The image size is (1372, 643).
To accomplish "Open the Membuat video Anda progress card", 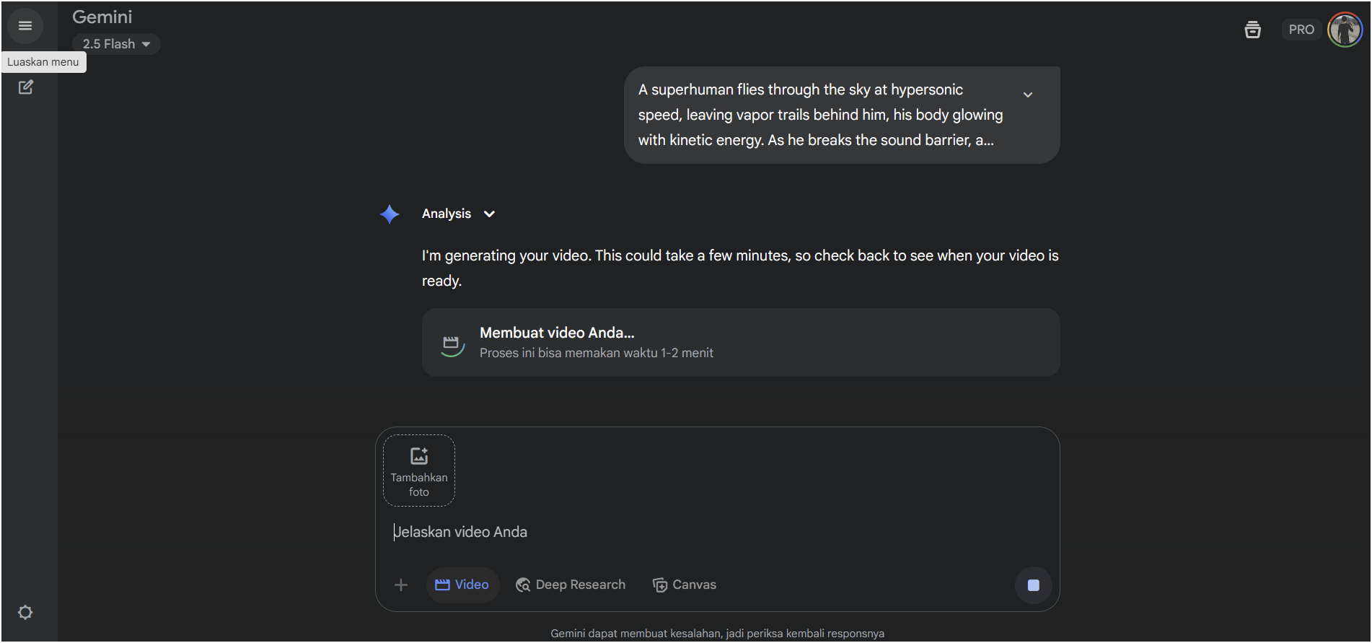I will point(741,343).
